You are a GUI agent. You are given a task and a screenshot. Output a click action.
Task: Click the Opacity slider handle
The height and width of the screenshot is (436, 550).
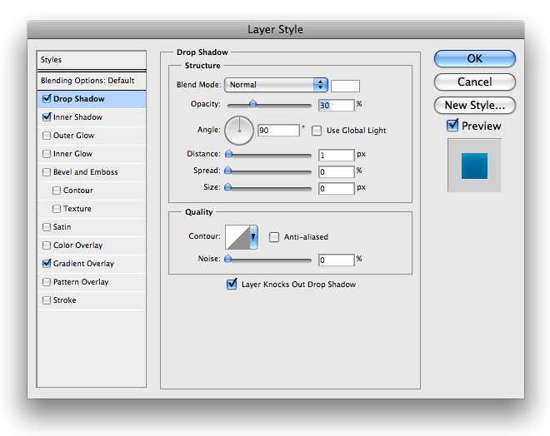point(252,104)
